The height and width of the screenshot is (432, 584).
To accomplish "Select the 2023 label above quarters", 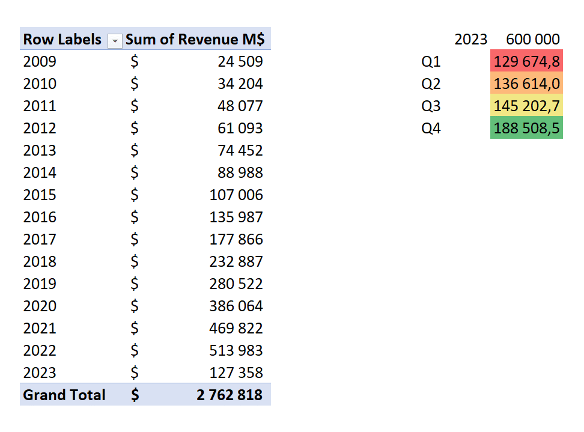I will (x=471, y=38).
